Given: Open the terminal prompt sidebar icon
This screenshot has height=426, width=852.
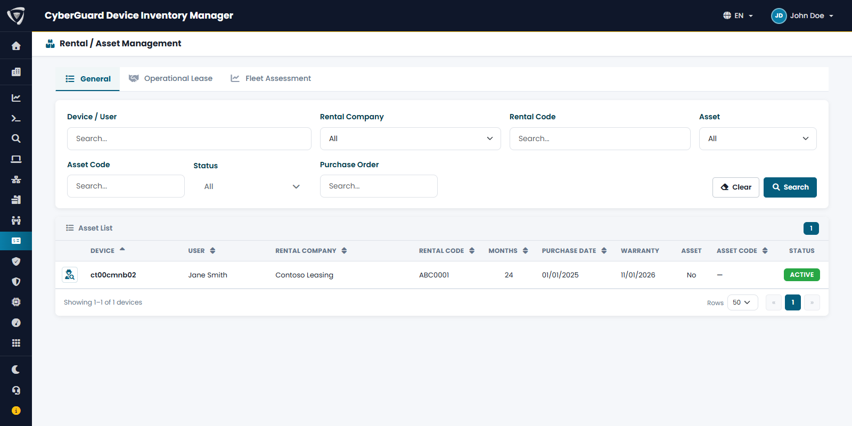Looking at the screenshot, I should click(x=16, y=118).
